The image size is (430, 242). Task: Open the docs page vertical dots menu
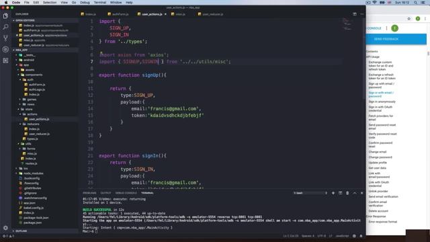click(x=387, y=28)
